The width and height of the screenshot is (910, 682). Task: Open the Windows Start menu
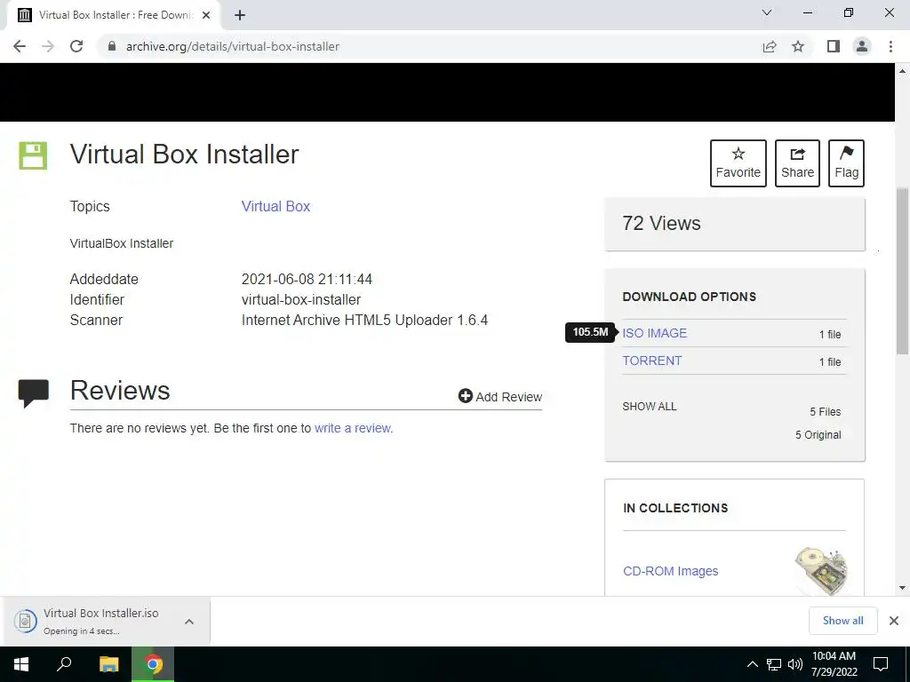pos(21,664)
